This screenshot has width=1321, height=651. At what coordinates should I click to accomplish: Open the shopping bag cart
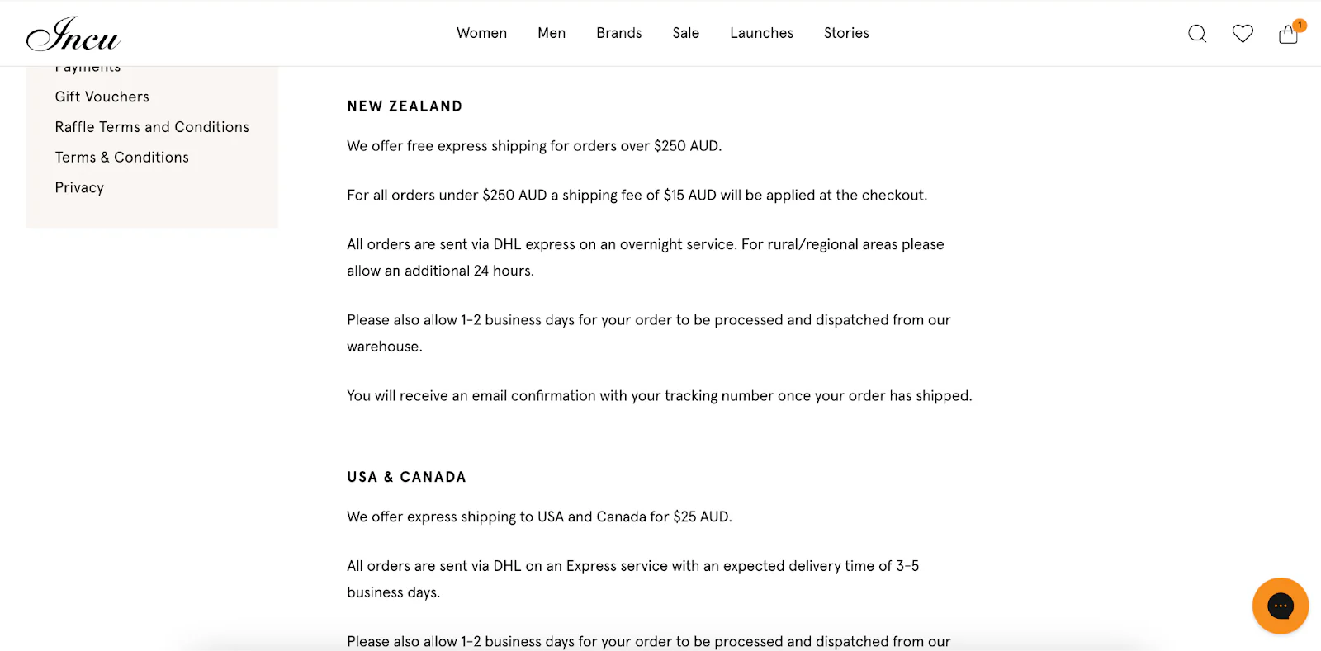[1287, 35]
